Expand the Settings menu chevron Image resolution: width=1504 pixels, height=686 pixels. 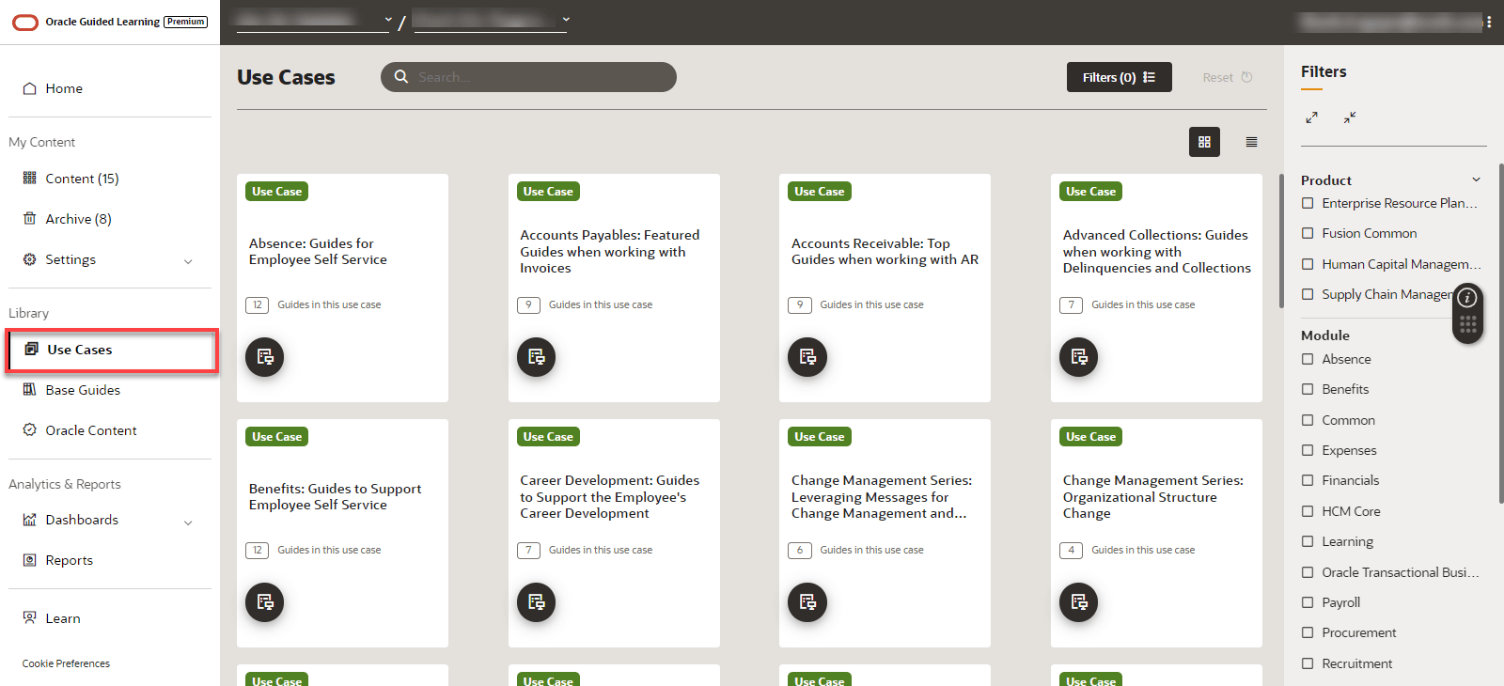188,261
